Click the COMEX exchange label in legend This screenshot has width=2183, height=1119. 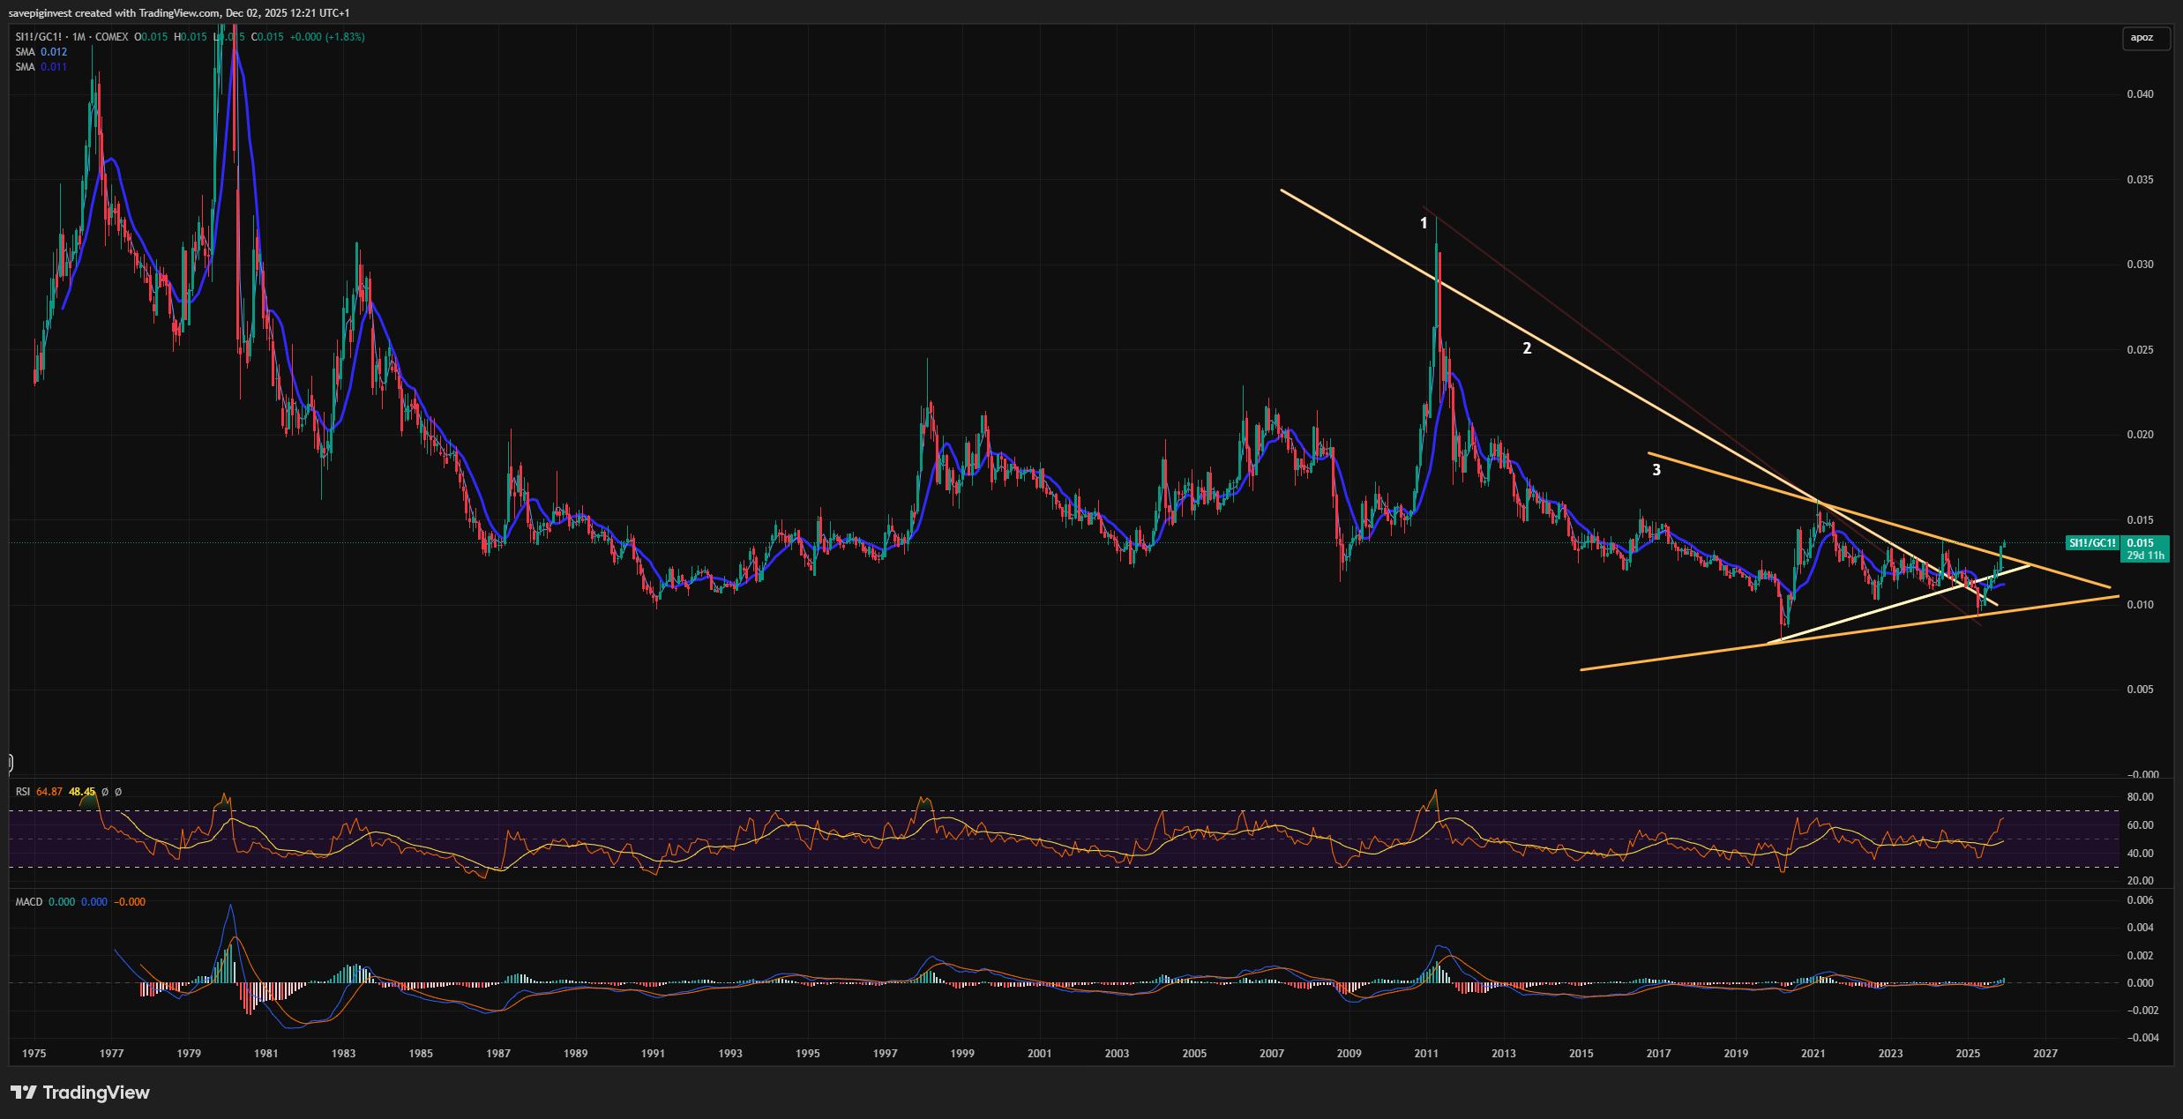(x=111, y=37)
